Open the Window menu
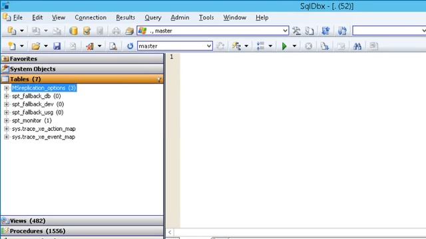 point(235,18)
